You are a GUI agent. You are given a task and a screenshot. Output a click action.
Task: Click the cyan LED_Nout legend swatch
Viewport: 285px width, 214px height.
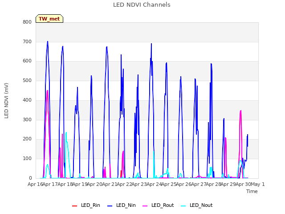coord(183,206)
